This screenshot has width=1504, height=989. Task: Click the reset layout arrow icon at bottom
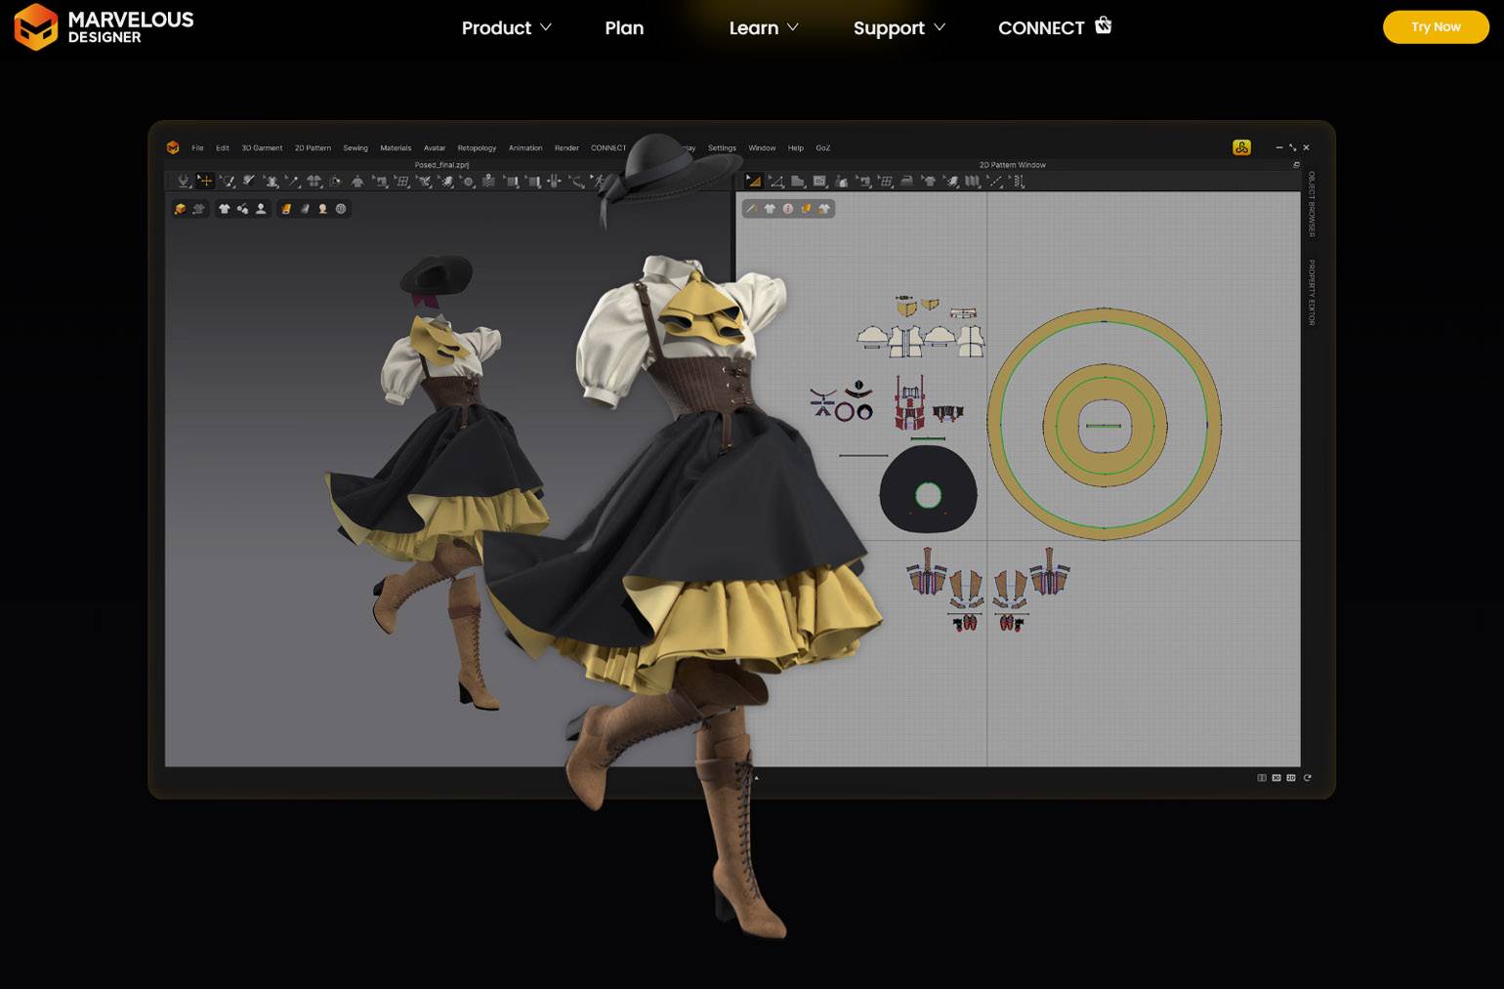[1307, 778]
